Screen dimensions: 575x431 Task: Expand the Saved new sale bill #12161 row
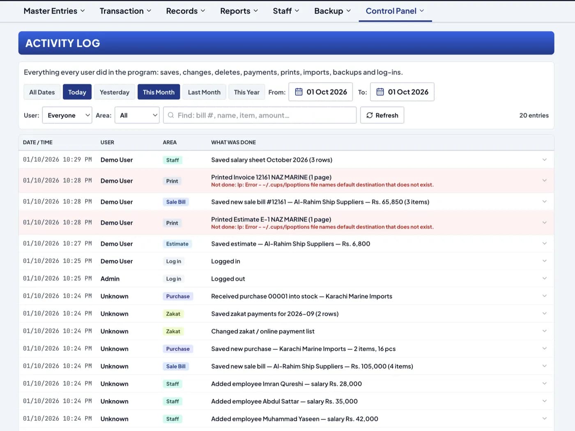coord(545,201)
